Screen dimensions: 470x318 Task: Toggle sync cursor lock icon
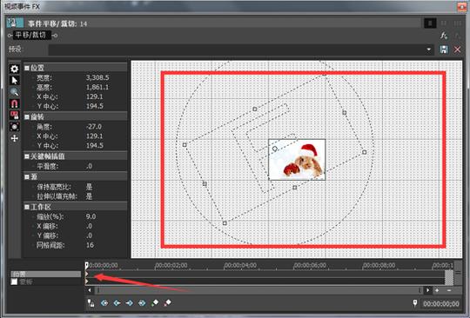click(x=91, y=303)
